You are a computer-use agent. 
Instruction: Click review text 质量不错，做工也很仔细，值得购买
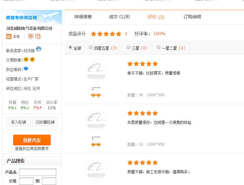[159, 172]
